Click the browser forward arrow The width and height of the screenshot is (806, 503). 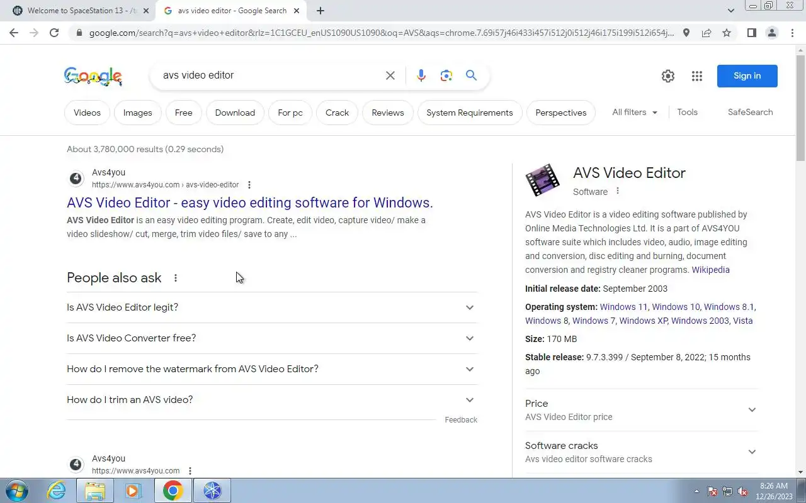34,33
